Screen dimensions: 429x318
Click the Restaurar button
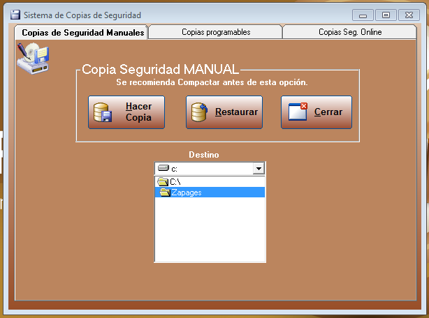coord(224,112)
